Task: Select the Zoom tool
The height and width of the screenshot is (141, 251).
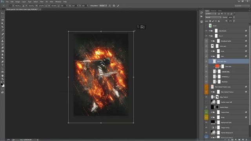Action: (2, 79)
